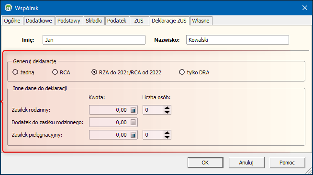This screenshot has width=313, height=175.
Task: Decrease Zasiłek pielęgnacyjny person count
Action: (167, 137)
